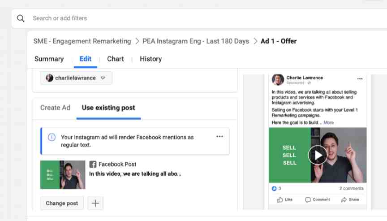The height and width of the screenshot is (221, 387).
Task: Open the charlielawrance account dropdown
Action: pos(76,78)
